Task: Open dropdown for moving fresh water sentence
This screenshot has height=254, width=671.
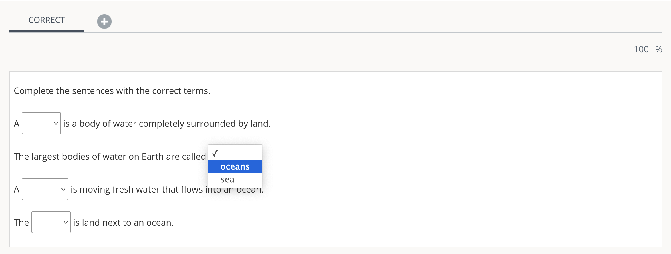Action: [x=45, y=189]
